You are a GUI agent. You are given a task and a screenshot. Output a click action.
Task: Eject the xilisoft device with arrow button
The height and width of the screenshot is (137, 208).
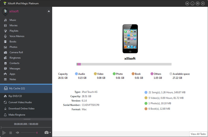(x=49, y=11)
